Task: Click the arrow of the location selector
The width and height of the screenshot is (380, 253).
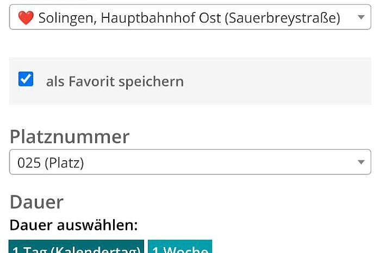Action: [x=361, y=17]
